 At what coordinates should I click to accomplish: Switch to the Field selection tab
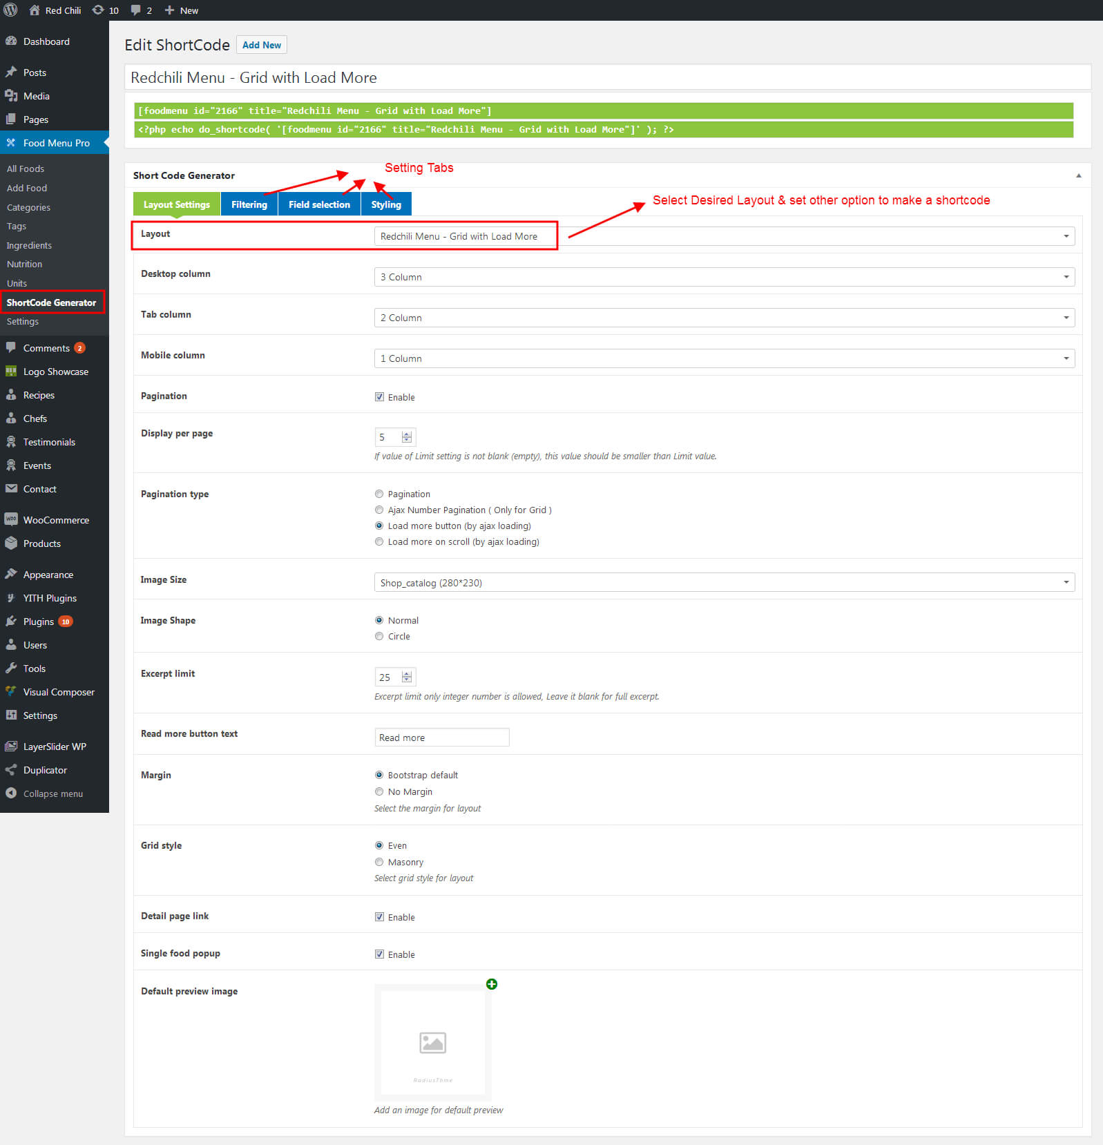coord(319,204)
